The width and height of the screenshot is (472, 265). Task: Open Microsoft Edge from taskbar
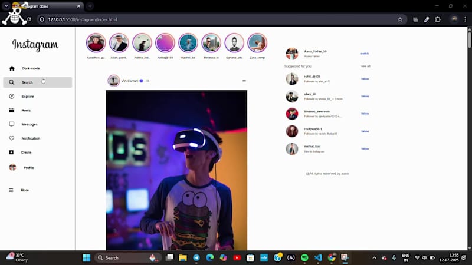[x=210, y=258]
